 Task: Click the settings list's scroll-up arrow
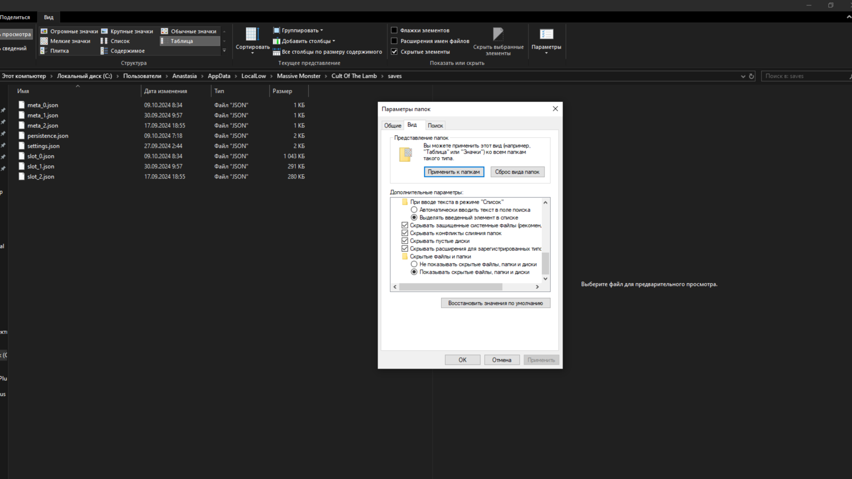(x=545, y=202)
